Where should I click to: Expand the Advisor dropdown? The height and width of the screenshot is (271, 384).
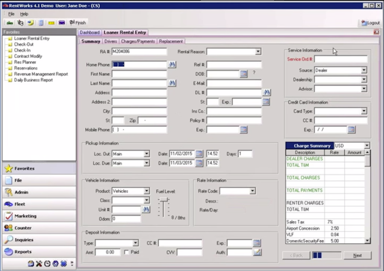(364, 89)
